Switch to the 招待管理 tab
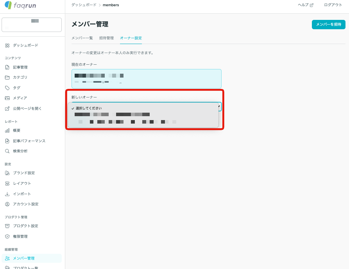The image size is (349, 269). coord(106,38)
